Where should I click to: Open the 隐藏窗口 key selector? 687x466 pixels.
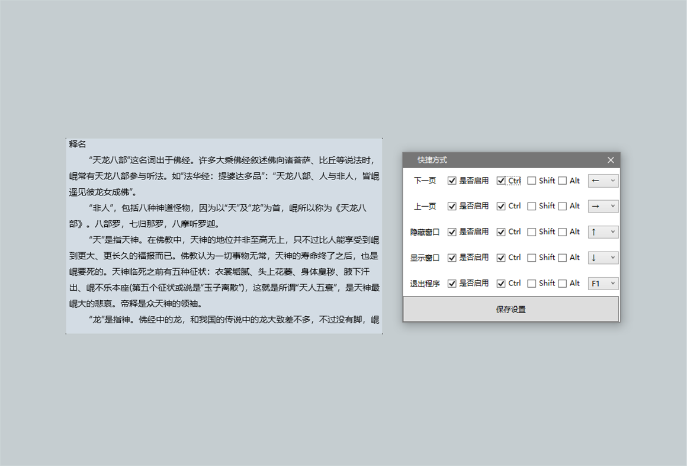[x=603, y=232]
